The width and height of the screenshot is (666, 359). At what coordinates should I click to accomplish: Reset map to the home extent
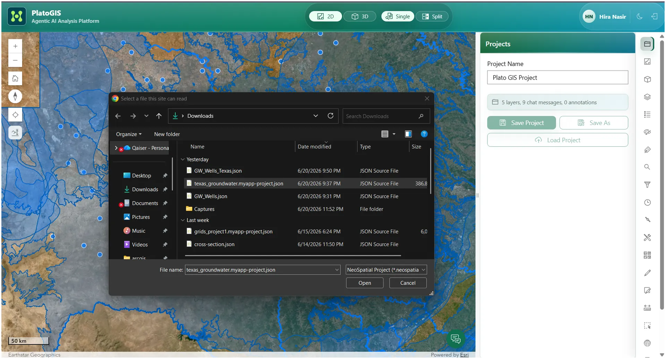(x=15, y=78)
